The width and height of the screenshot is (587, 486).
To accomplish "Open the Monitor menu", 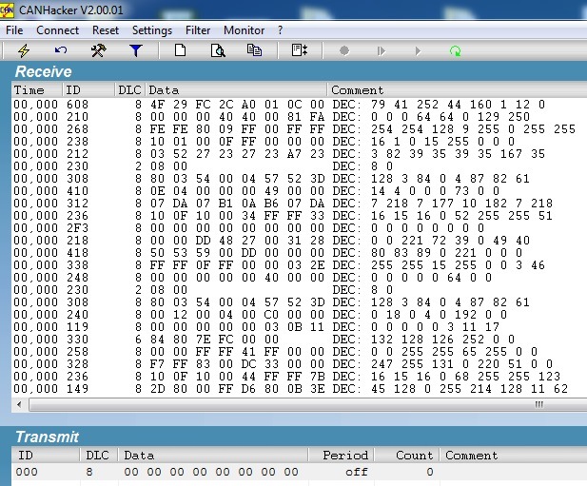I will [x=245, y=30].
